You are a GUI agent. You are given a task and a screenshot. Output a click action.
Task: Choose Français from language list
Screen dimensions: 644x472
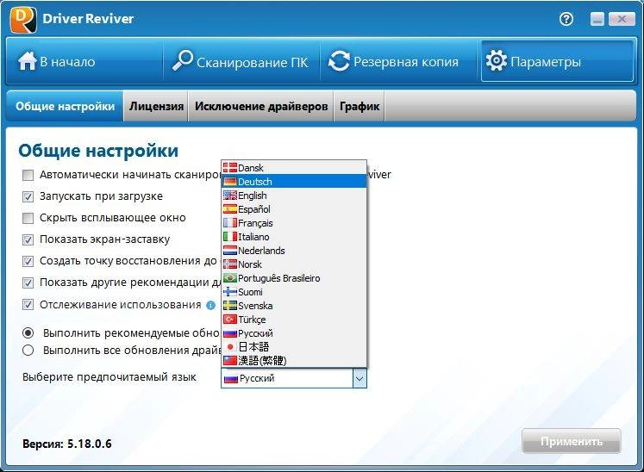point(294,223)
